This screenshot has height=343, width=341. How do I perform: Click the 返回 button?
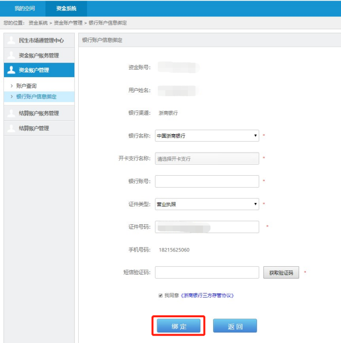[235, 326]
